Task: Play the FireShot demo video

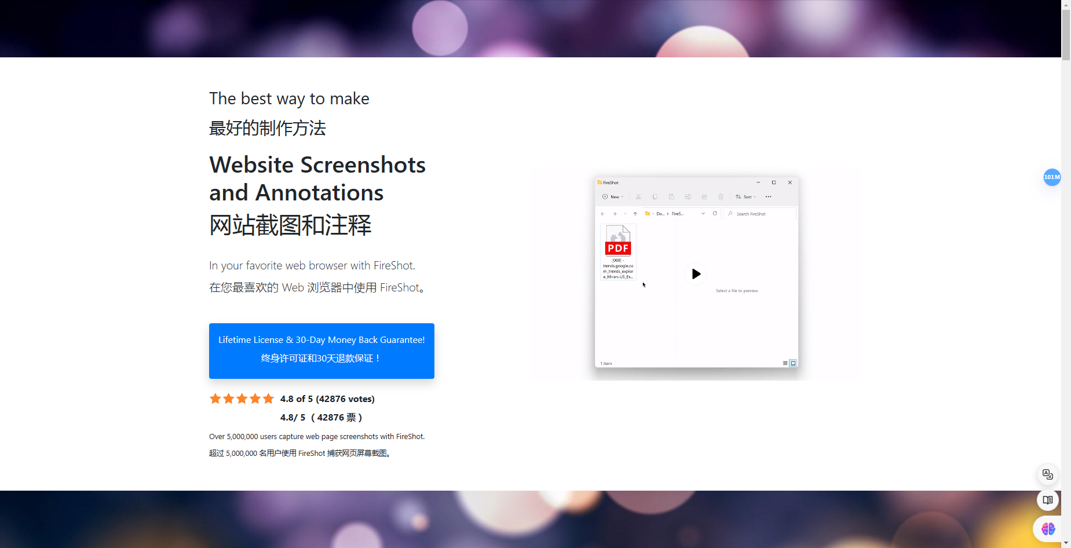Action: pos(696,274)
